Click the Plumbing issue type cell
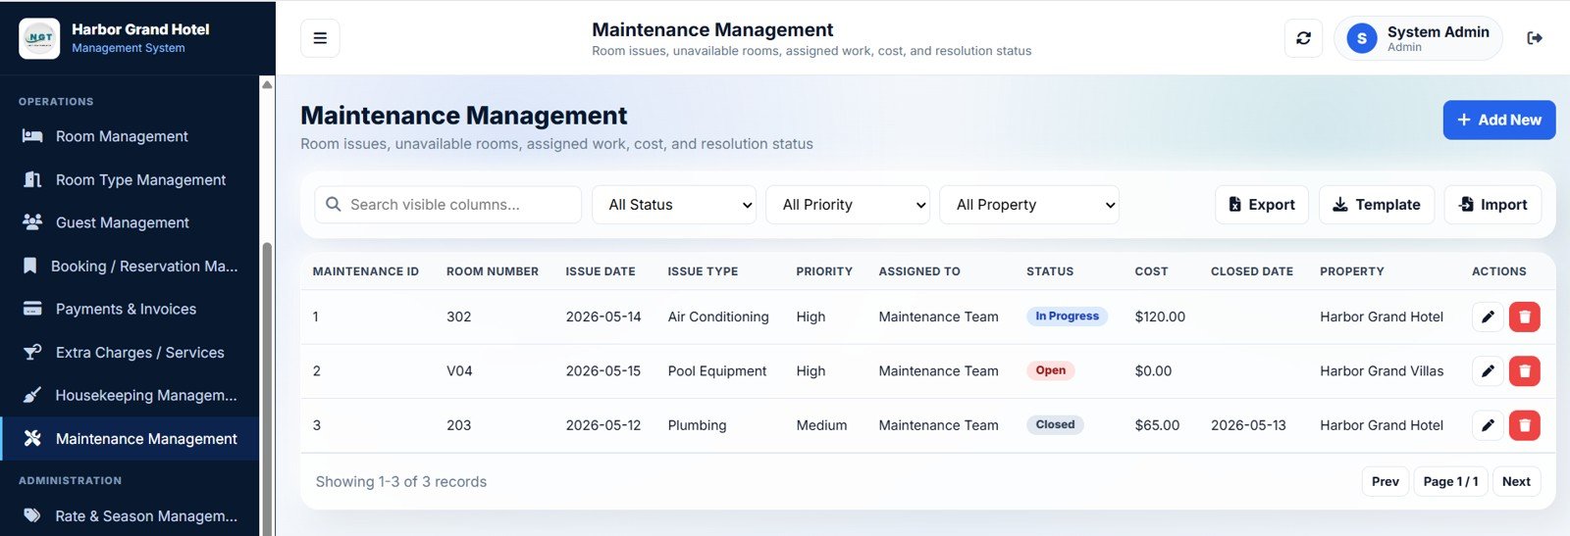1570x536 pixels. (x=697, y=425)
